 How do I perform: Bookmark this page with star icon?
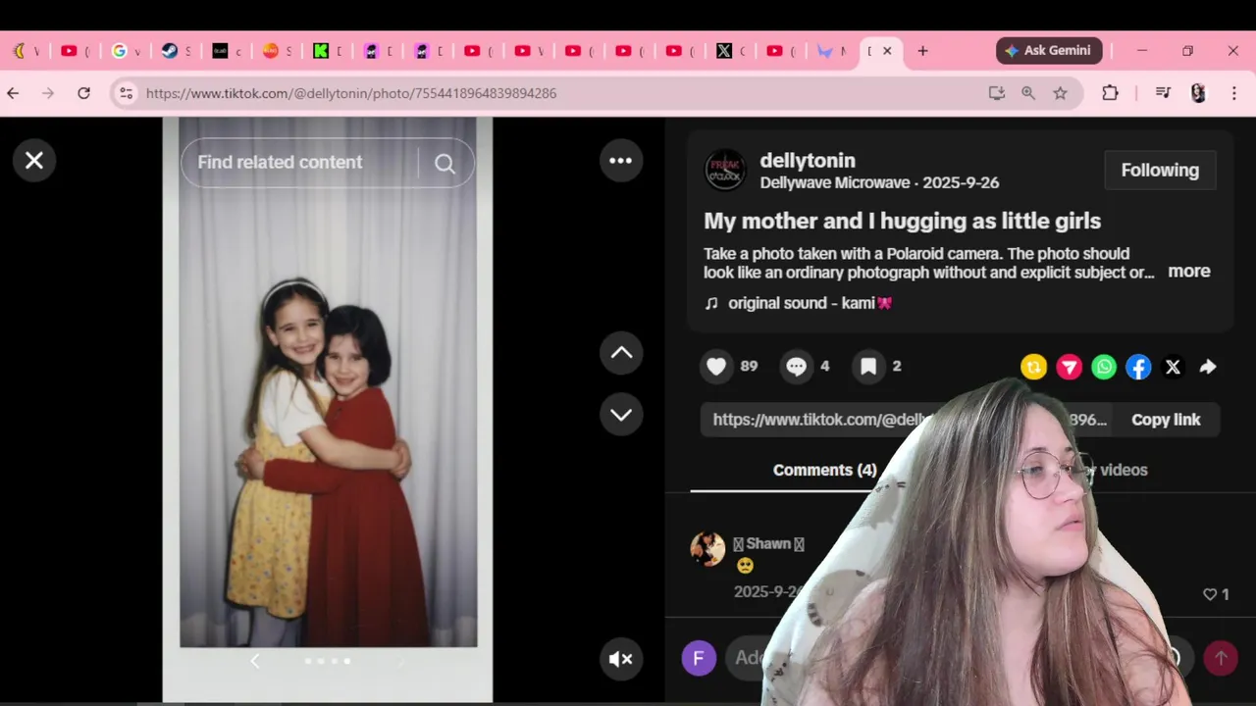tap(1060, 93)
